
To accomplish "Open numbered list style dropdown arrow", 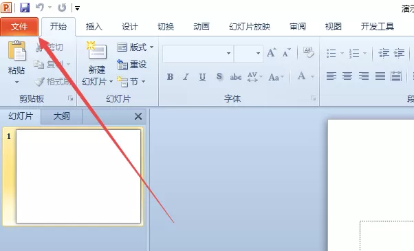I will tap(364, 53).
